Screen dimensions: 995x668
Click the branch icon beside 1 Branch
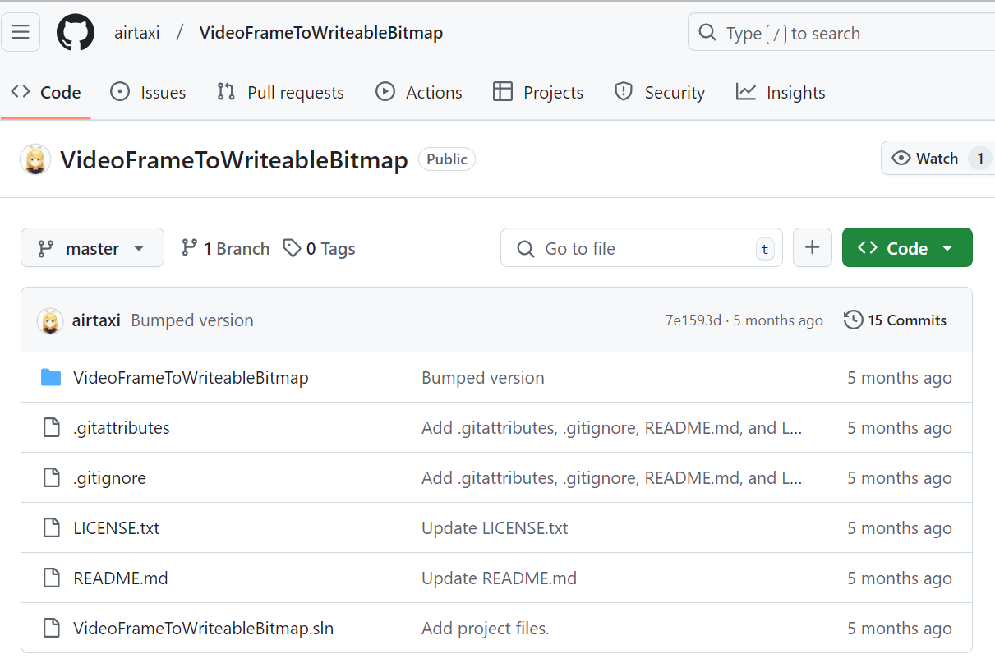(x=189, y=248)
